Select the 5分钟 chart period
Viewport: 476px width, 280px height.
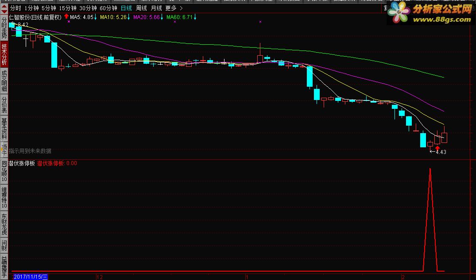pos(49,8)
